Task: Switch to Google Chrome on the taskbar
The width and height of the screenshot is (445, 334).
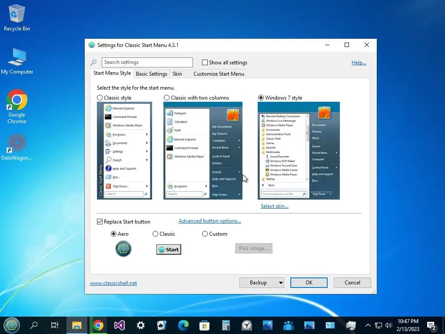Action: click(x=98, y=325)
